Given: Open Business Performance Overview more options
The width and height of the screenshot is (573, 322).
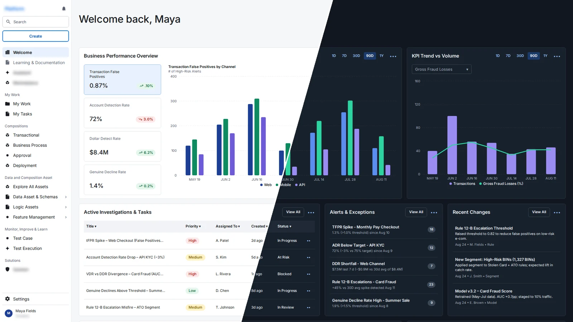Looking at the screenshot, I should point(393,56).
